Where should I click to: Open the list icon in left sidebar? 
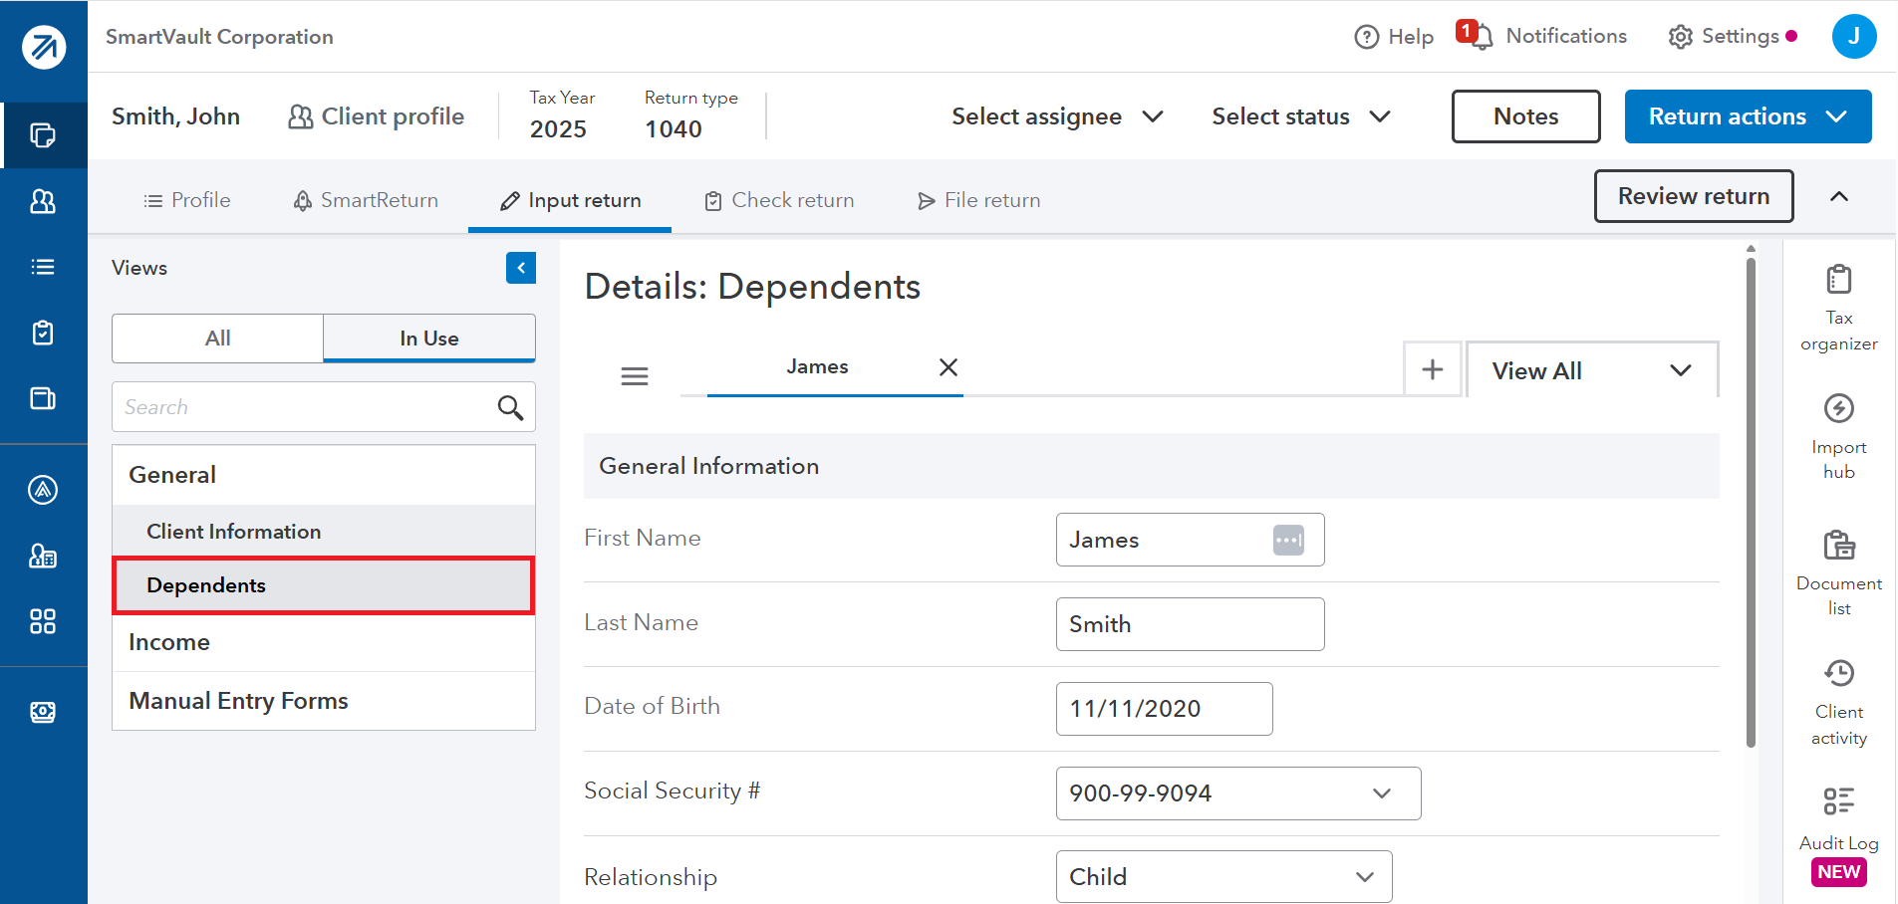[x=43, y=267]
